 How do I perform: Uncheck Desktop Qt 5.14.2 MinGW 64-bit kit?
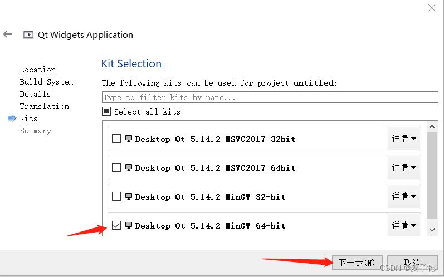(116, 225)
